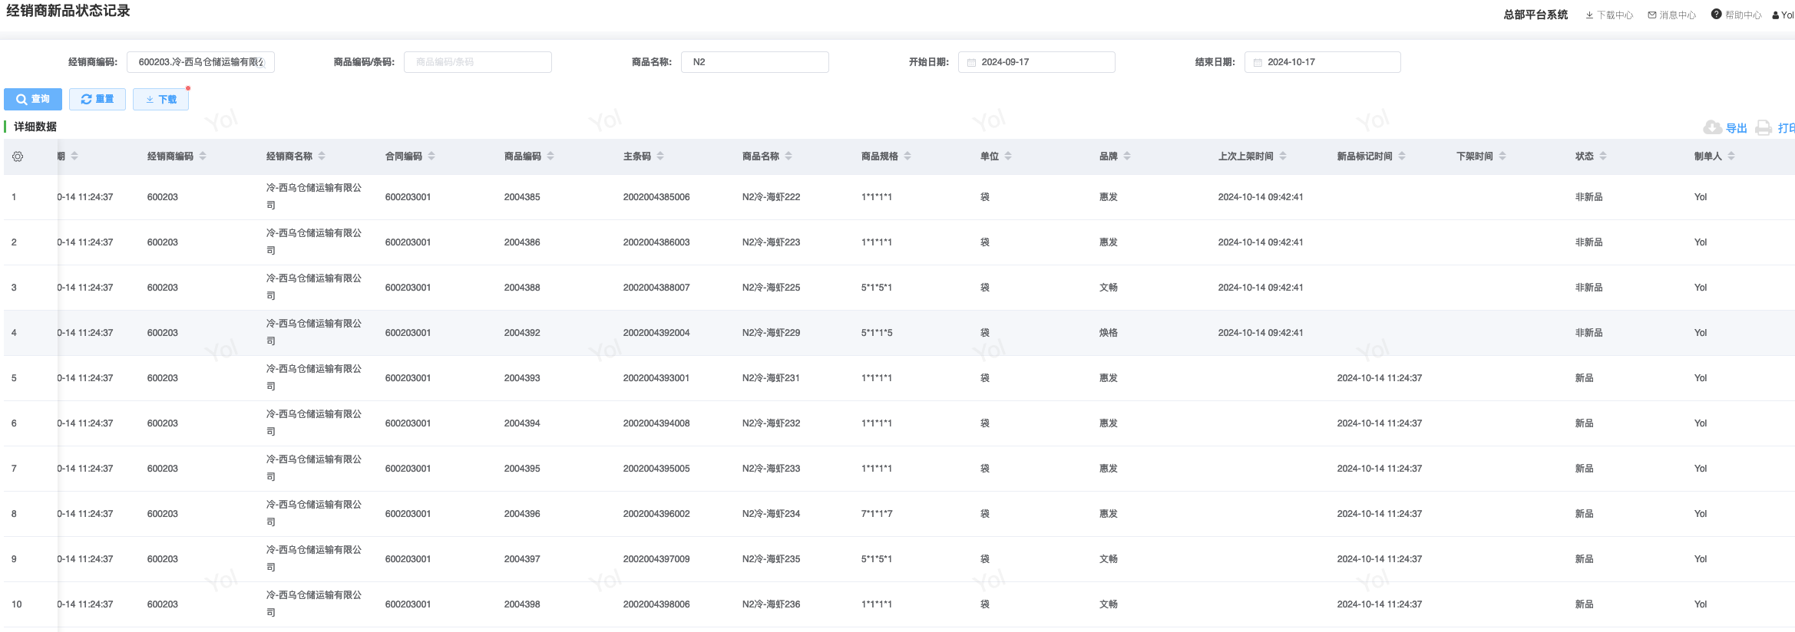The height and width of the screenshot is (632, 1795).
Task: Click the 商品编码/条码 input field
Action: 478,62
